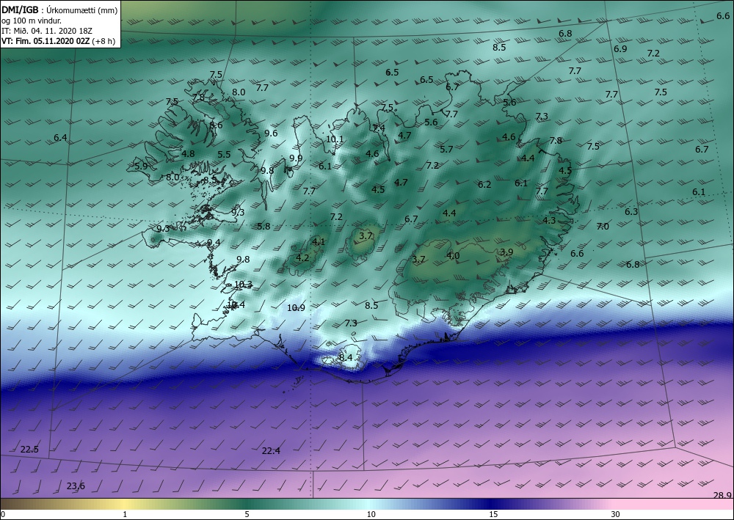Click the 5.7 value on the map
734x520 pixels.
tap(446, 149)
